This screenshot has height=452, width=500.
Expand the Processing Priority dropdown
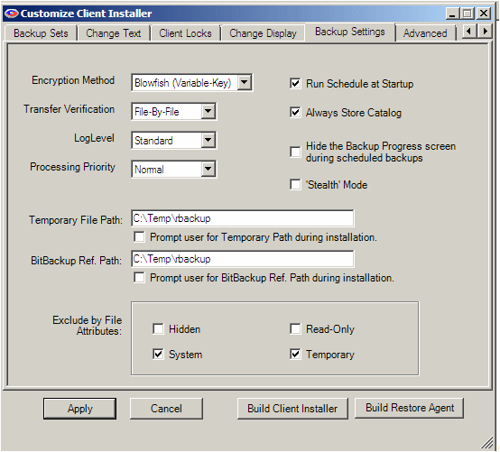coord(208,169)
